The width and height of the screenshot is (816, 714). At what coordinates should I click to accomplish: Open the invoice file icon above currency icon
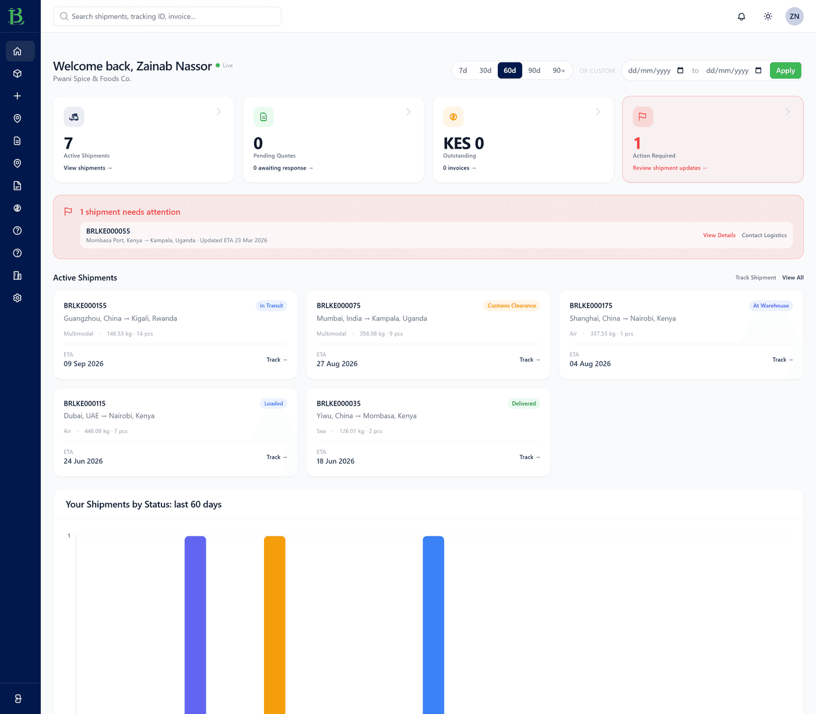(x=17, y=186)
